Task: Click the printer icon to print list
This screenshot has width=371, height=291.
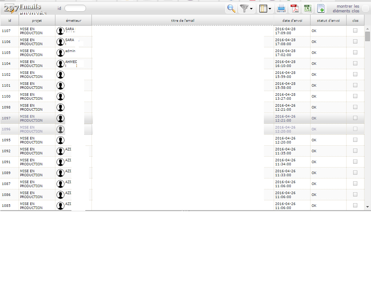Action: [x=281, y=8]
